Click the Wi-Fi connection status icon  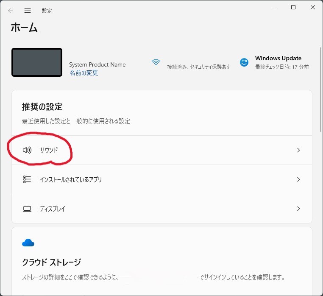156,62
